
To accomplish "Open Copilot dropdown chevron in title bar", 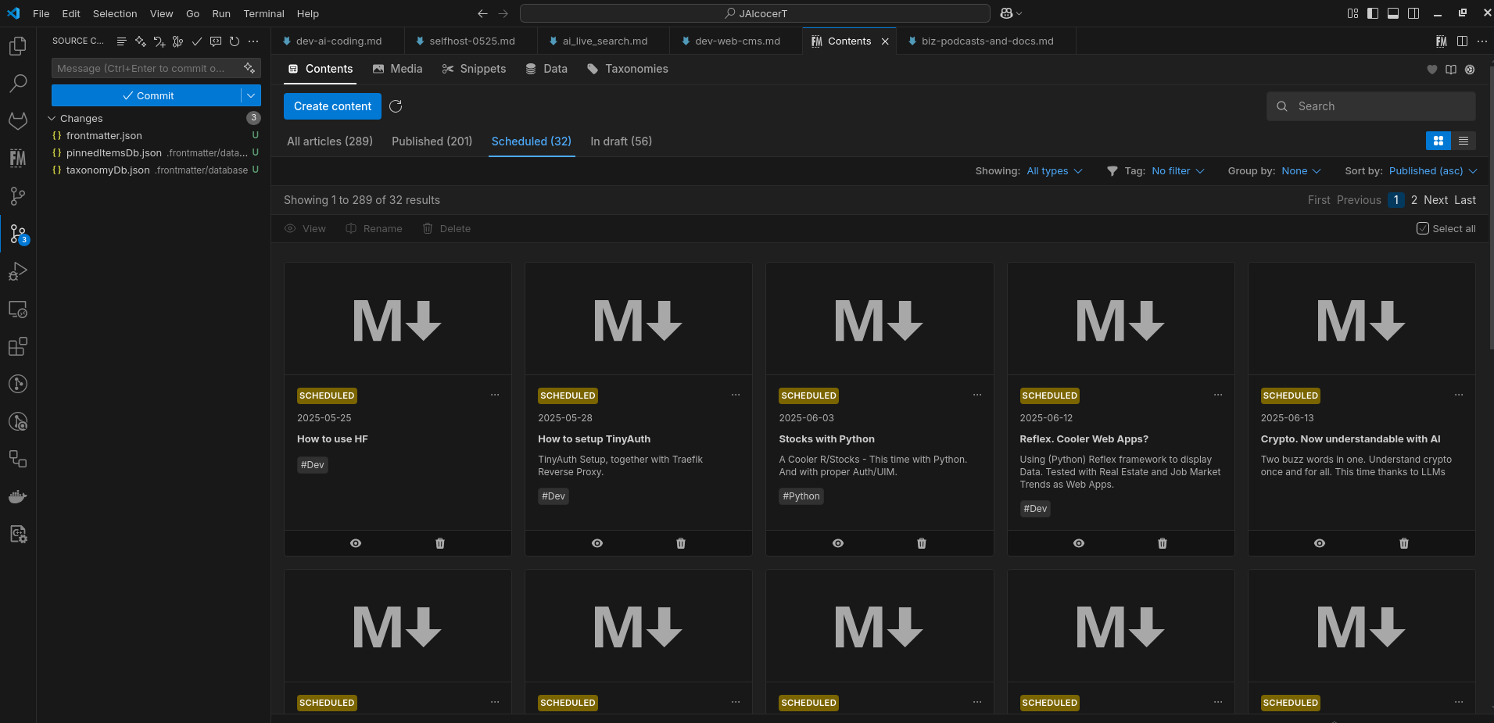I will pos(1019,13).
